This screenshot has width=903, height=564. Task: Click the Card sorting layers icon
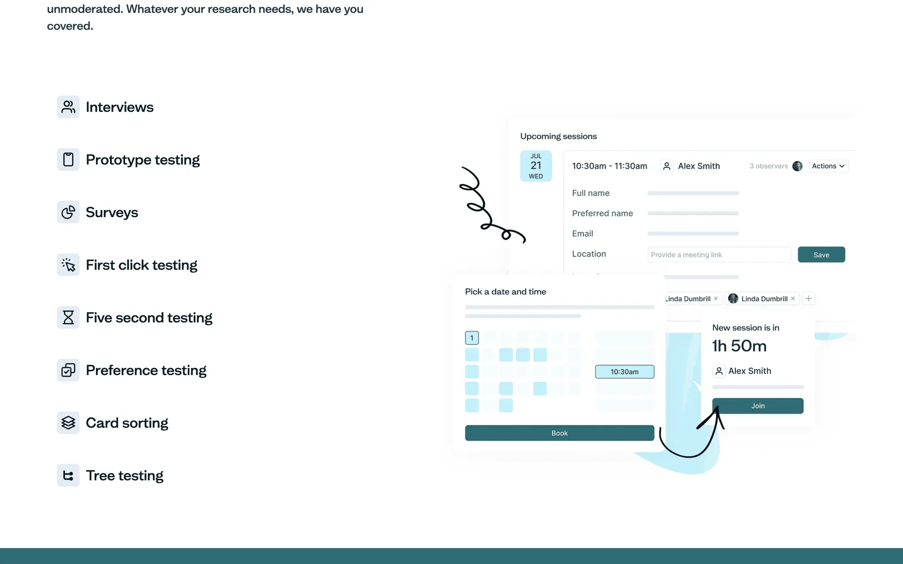point(68,423)
